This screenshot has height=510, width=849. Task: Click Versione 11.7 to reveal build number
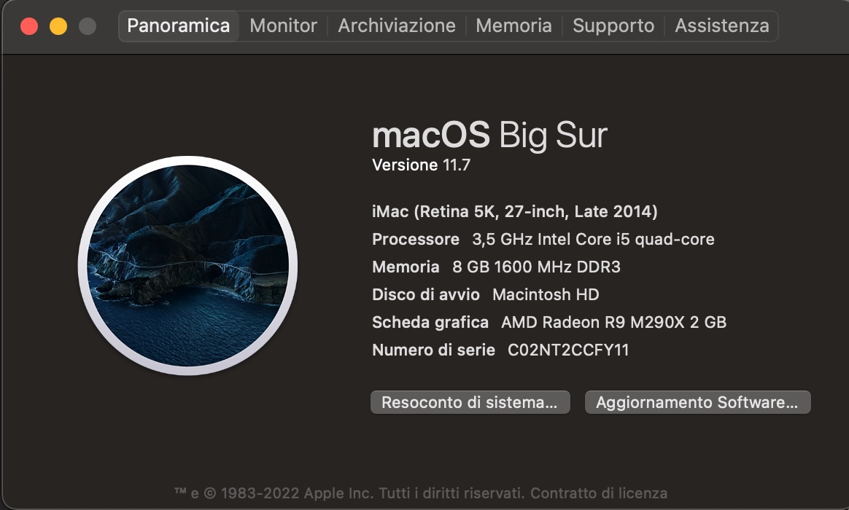pyautogui.click(x=421, y=165)
